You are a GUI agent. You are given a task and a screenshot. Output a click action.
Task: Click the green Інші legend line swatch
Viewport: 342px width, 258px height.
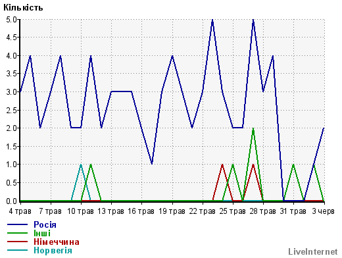18,233
